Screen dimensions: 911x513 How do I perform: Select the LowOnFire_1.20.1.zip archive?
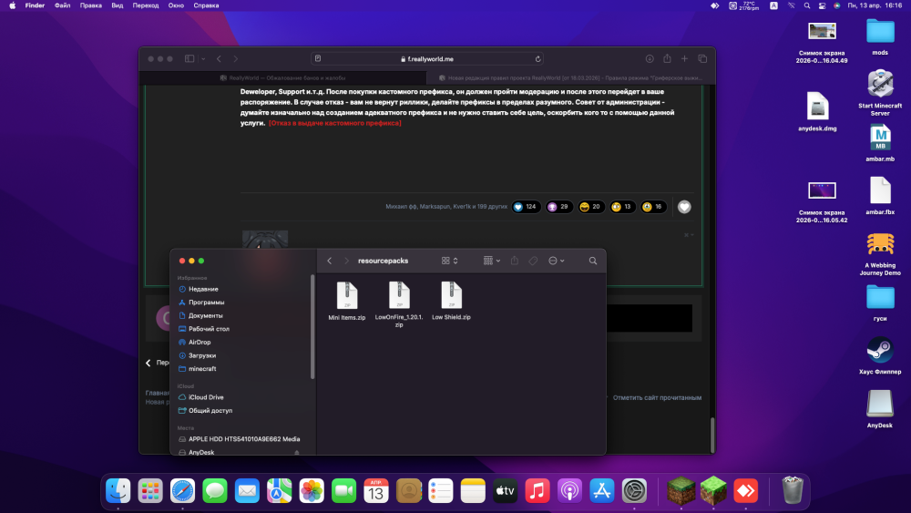coord(399,303)
